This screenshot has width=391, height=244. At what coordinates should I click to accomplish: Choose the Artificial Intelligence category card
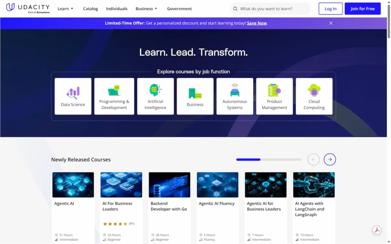(155, 96)
